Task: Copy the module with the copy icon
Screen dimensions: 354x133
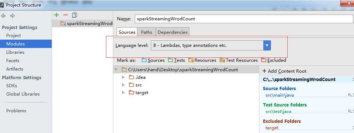Action: (75, 15)
